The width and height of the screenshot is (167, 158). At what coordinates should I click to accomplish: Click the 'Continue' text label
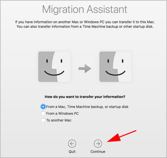pyautogui.click(x=98, y=152)
